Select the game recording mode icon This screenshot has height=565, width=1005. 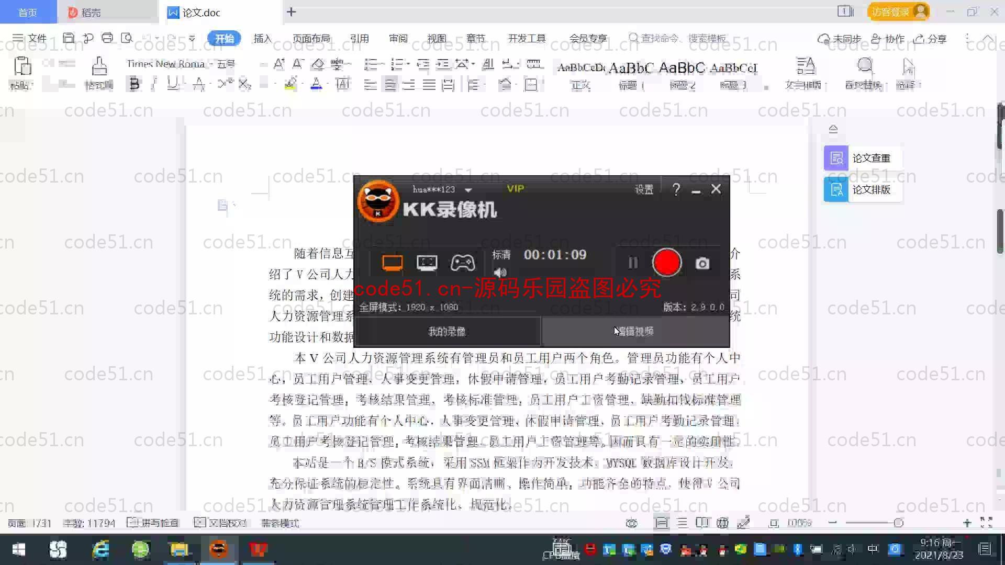(x=463, y=263)
